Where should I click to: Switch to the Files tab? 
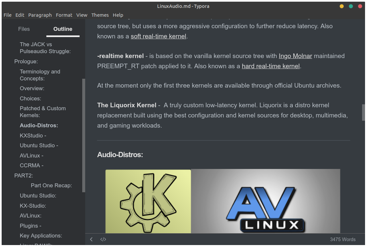click(x=24, y=29)
